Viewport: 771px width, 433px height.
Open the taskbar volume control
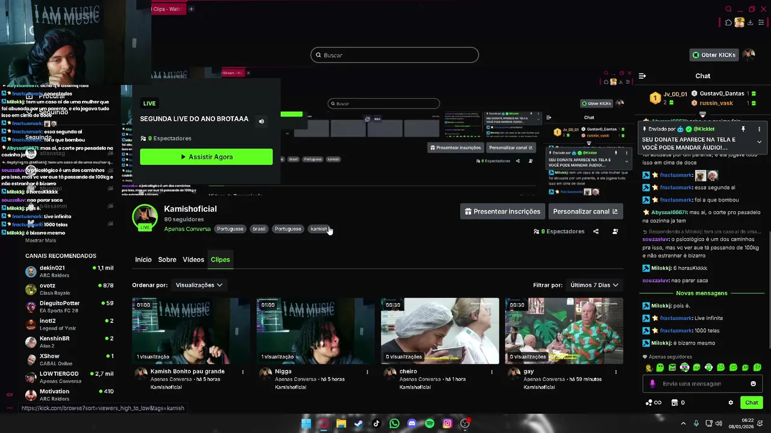720,423
